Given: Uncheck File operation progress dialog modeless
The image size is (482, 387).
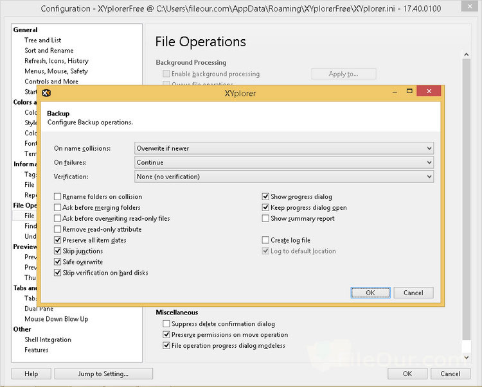Looking at the screenshot, I should [x=166, y=345].
